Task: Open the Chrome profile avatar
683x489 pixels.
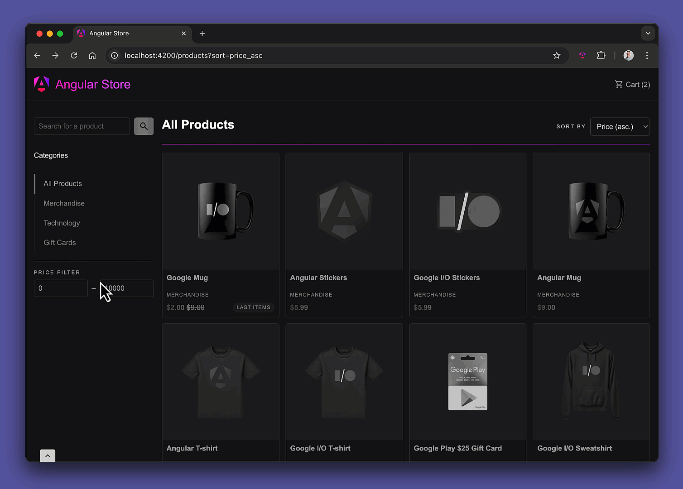Action: pos(629,55)
